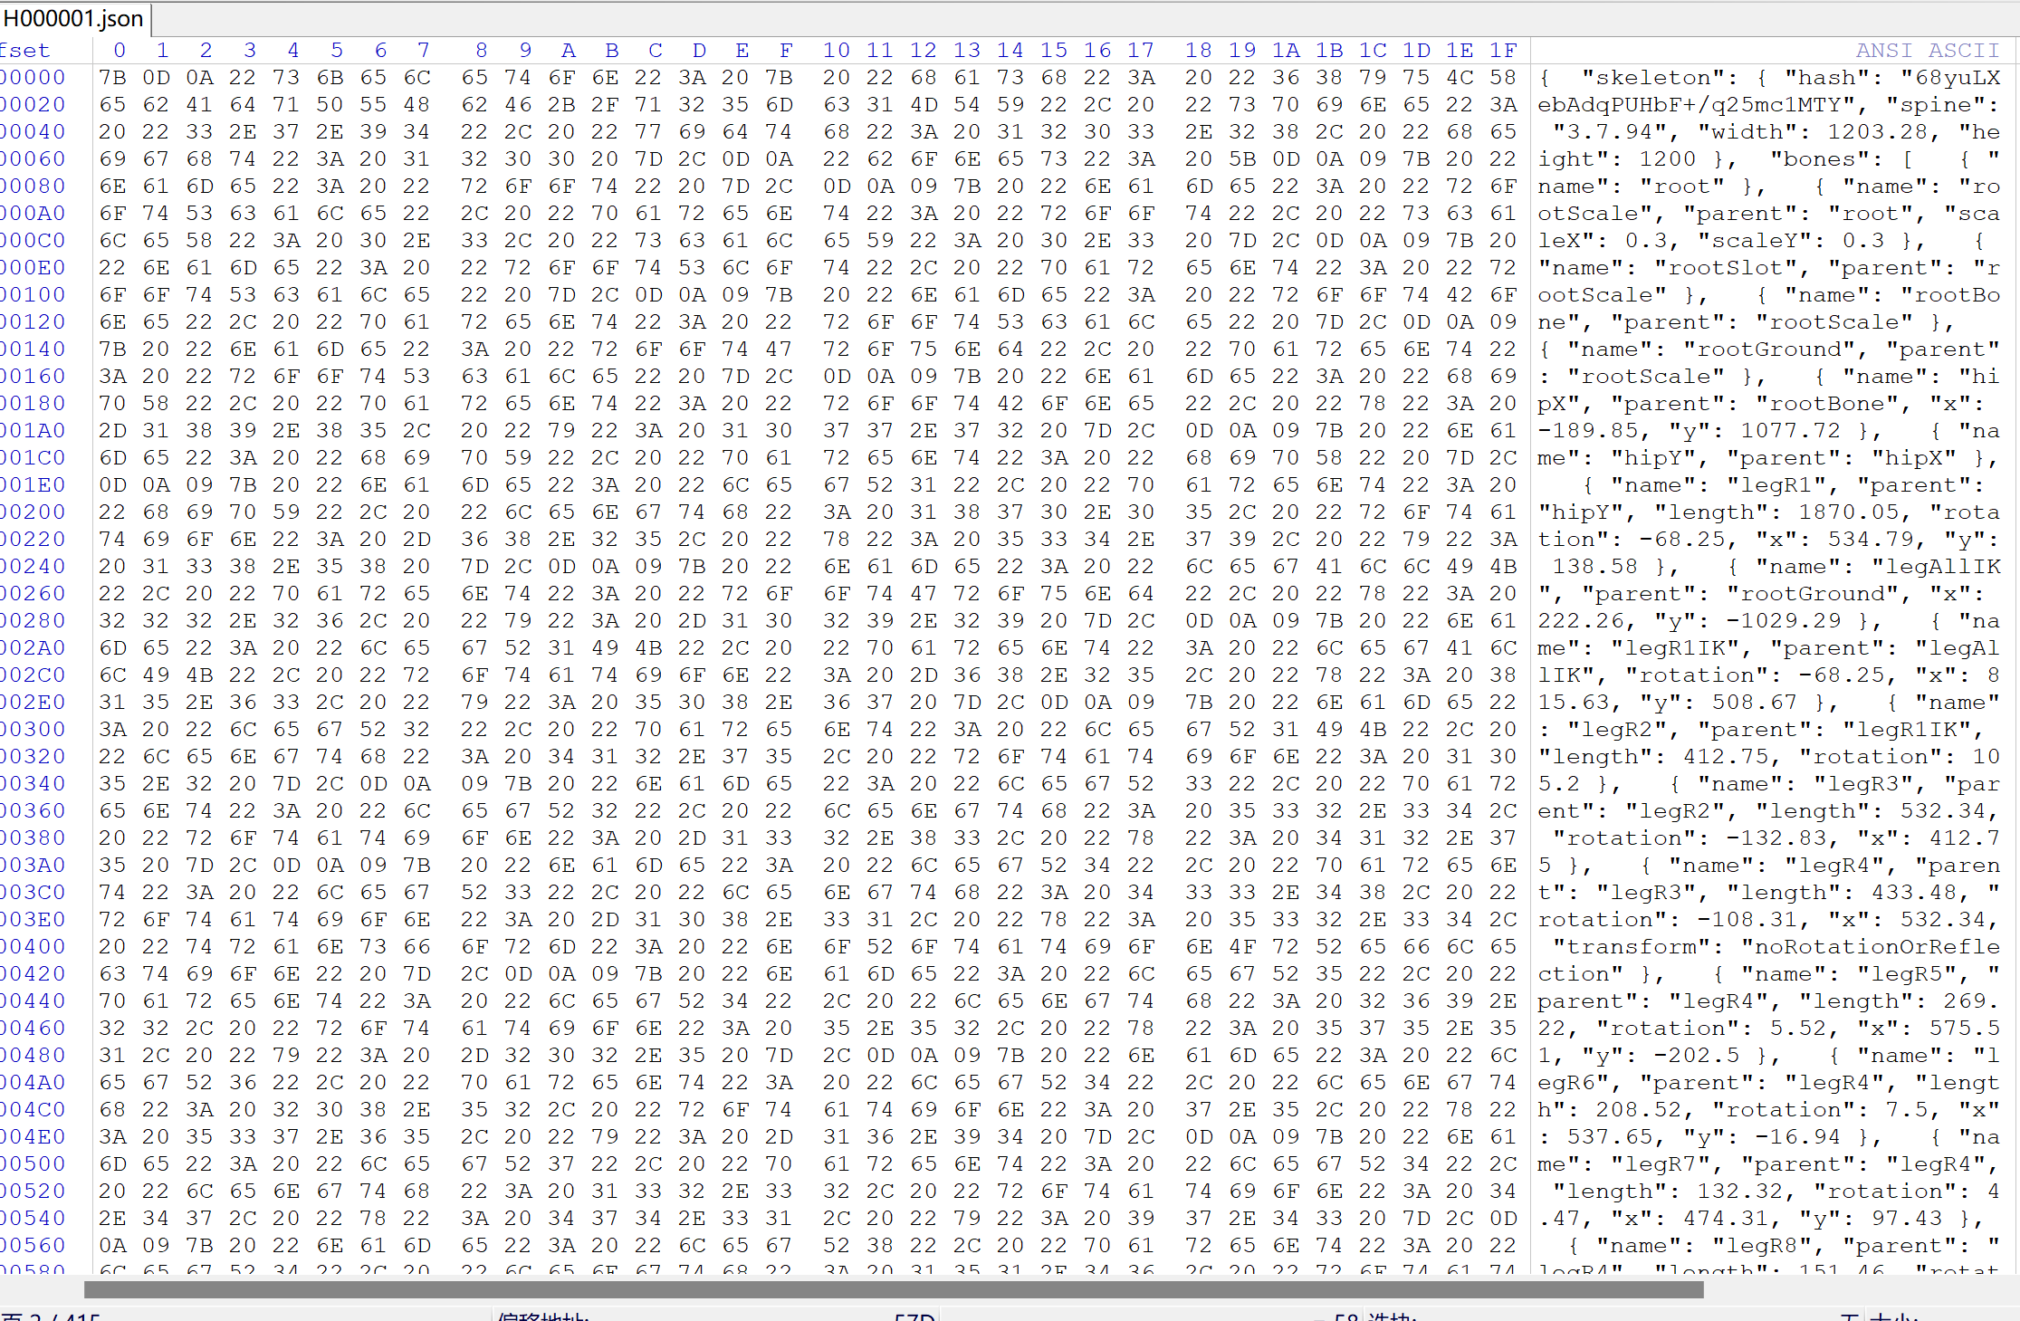2020x1321 pixels.
Task: Click column header 1F in hex ruler
Action: point(1503,51)
